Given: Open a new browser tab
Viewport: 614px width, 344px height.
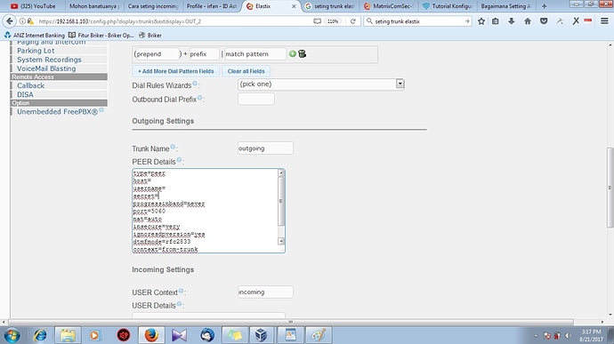Looking at the screenshot, I should (544, 6).
